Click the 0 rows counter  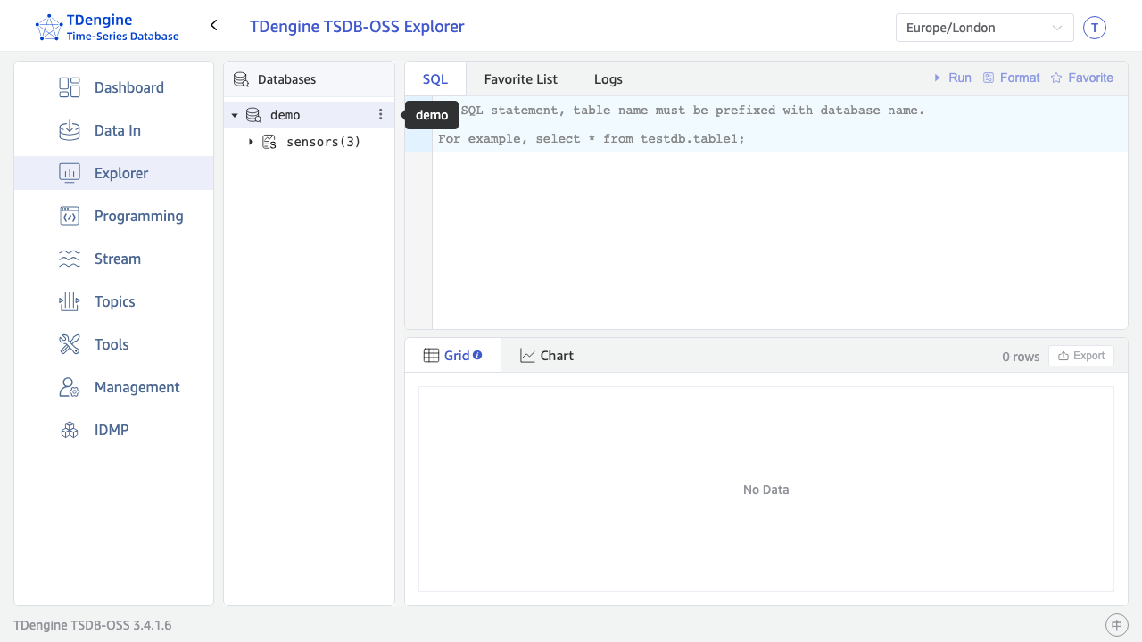1021,357
